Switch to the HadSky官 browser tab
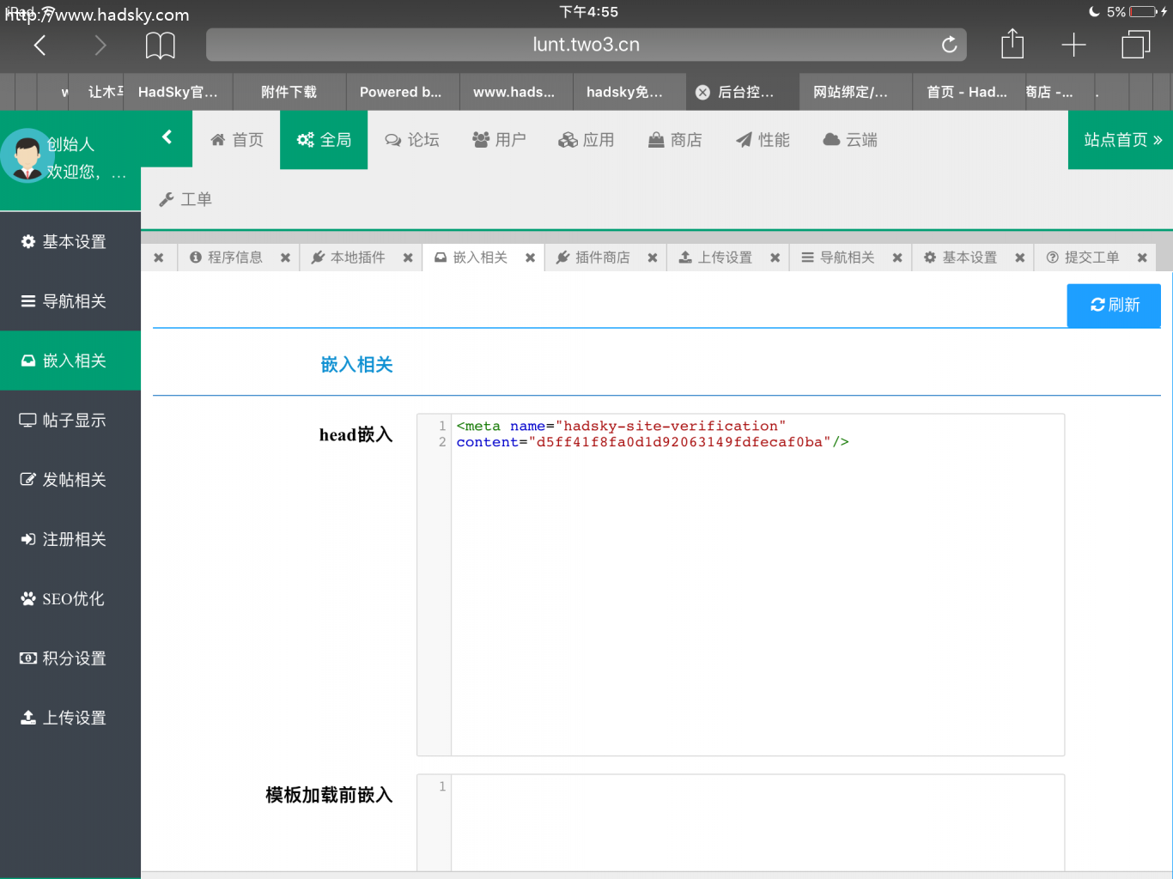The image size is (1173, 879). [x=178, y=92]
